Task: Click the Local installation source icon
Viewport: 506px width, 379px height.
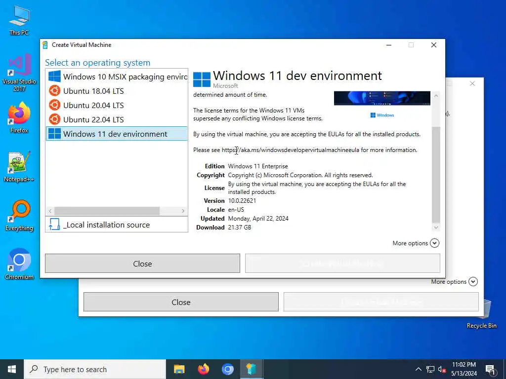Action: (x=54, y=225)
